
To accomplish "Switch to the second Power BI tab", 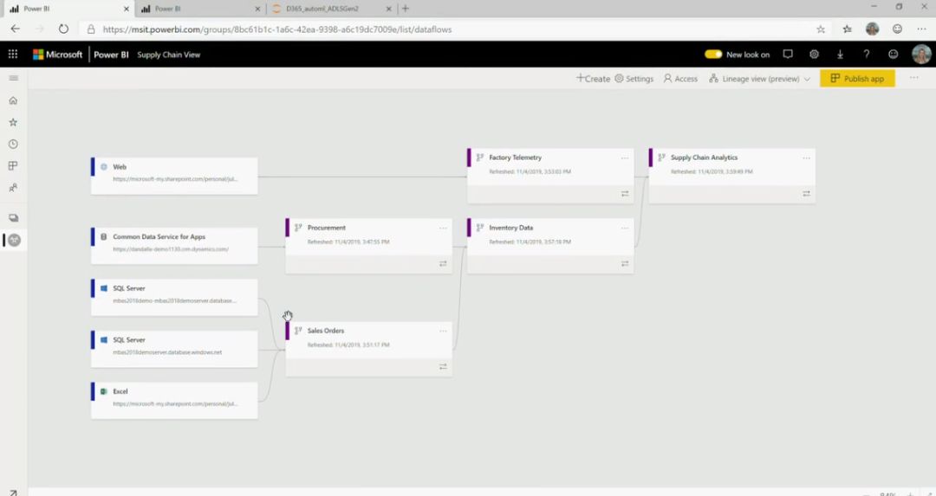I will pos(200,9).
